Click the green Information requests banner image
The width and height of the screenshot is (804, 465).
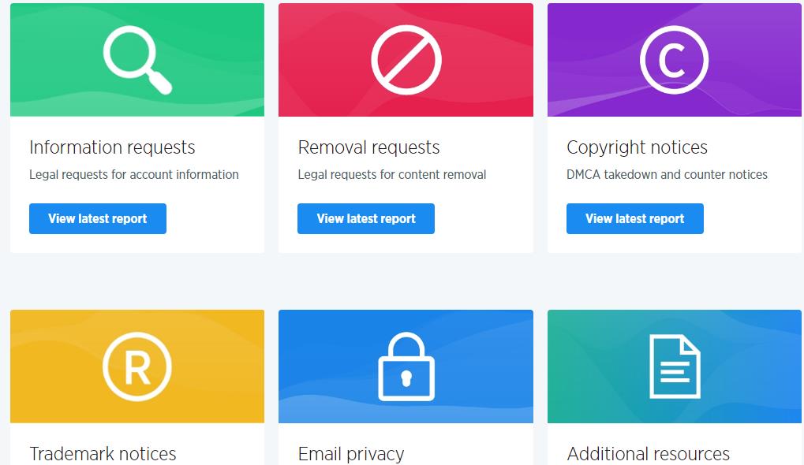tap(137, 60)
